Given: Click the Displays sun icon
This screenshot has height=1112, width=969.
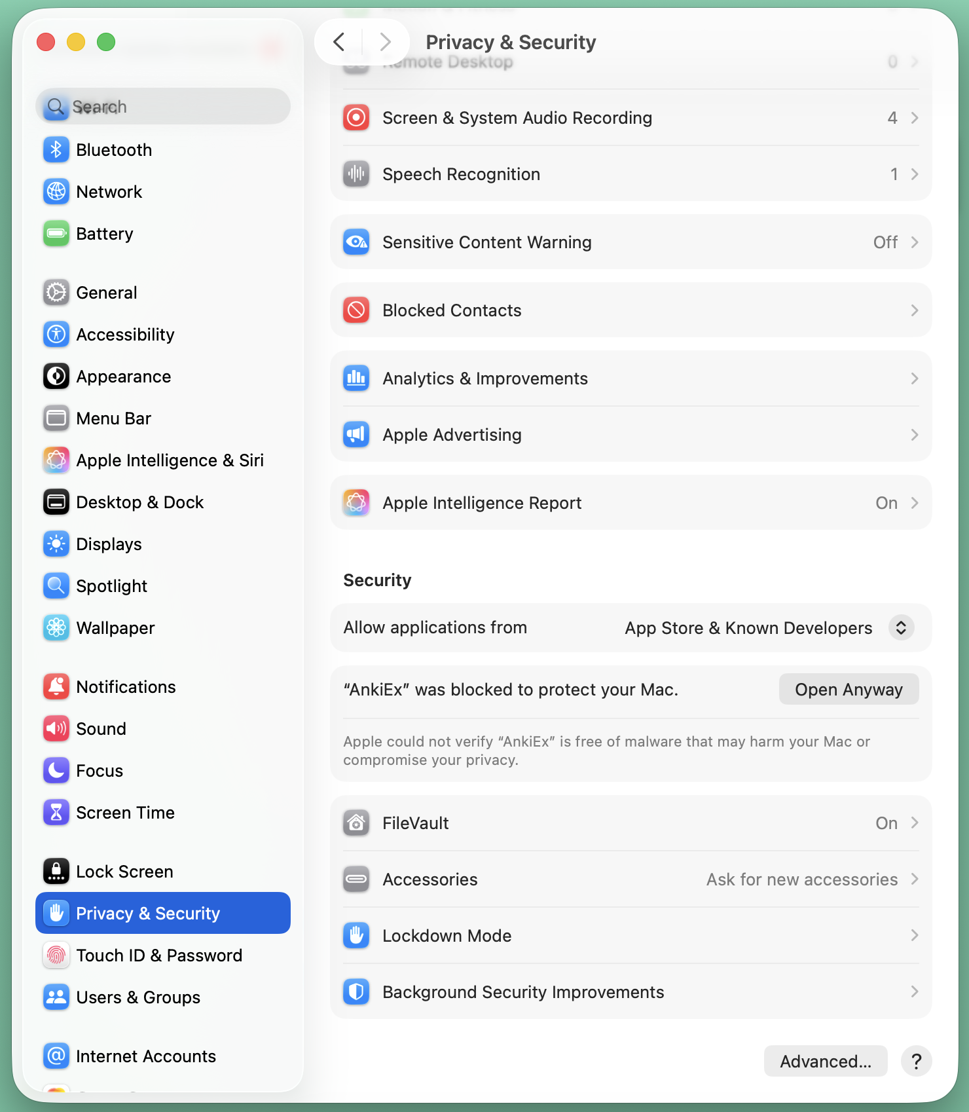Looking at the screenshot, I should (x=56, y=544).
